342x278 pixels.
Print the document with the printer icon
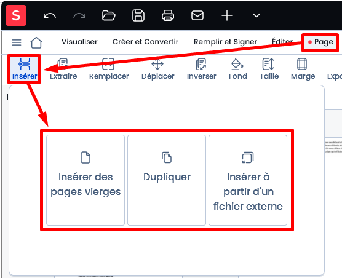[x=168, y=15]
